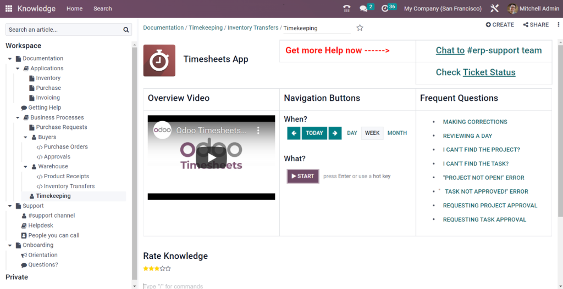The height and width of the screenshot is (289, 563).
Task: Click the YouTube video options dots
Action: click(258, 131)
